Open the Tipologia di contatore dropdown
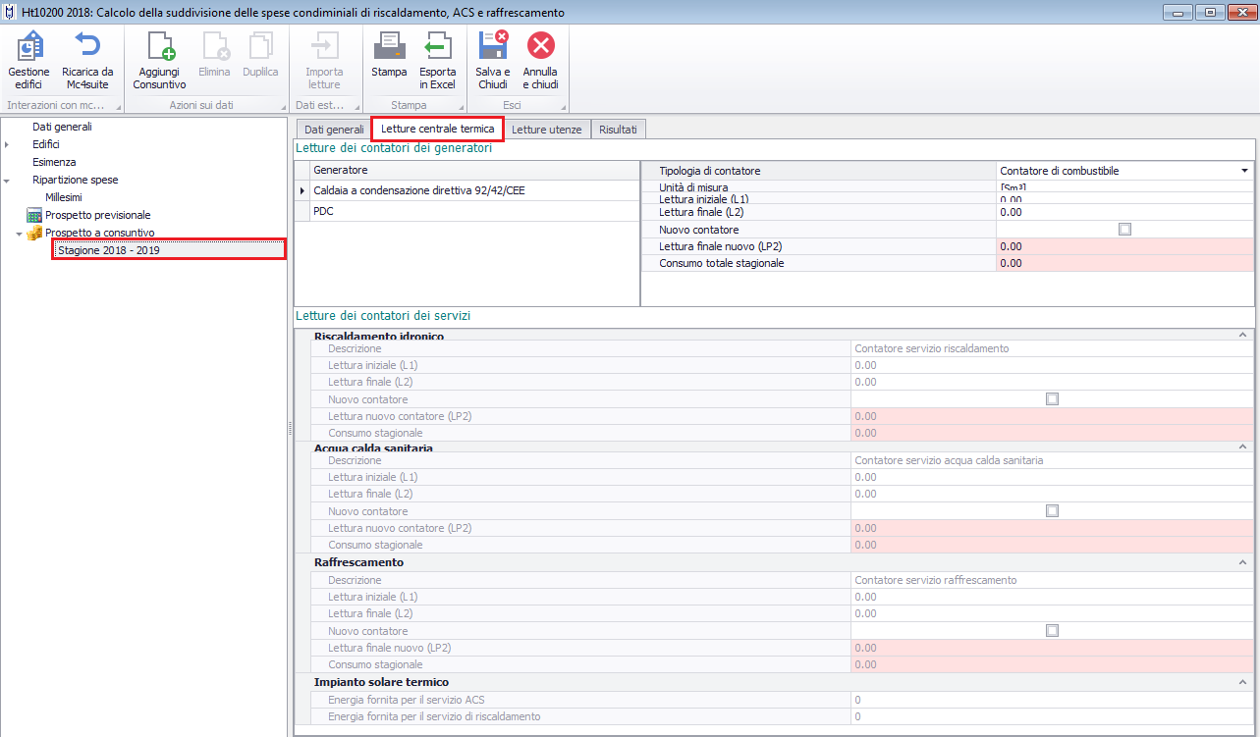The height and width of the screenshot is (737, 1260). pyautogui.click(x=1243, y=171)
